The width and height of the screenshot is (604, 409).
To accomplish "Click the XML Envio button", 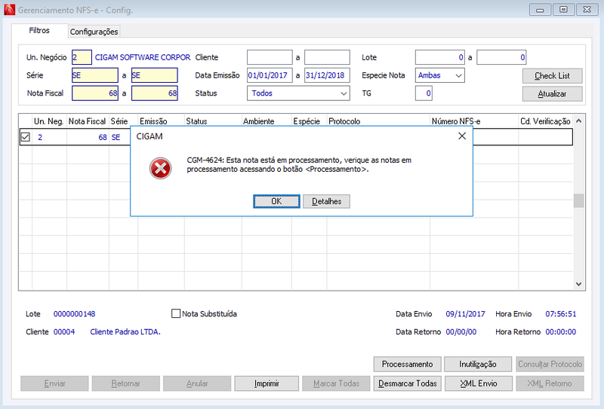I will click(x=479, y=383).
